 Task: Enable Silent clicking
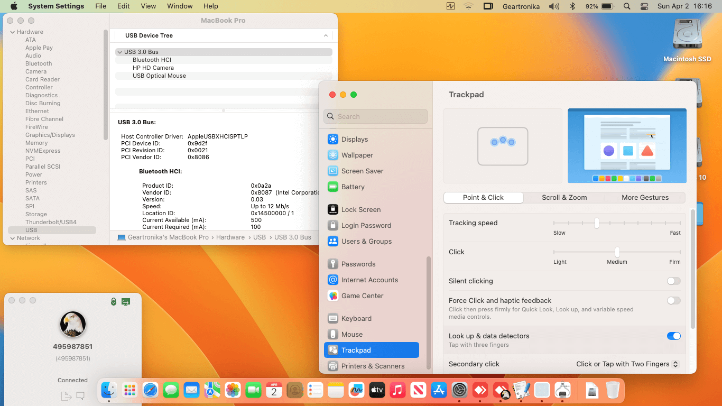(x=674, y=281)
